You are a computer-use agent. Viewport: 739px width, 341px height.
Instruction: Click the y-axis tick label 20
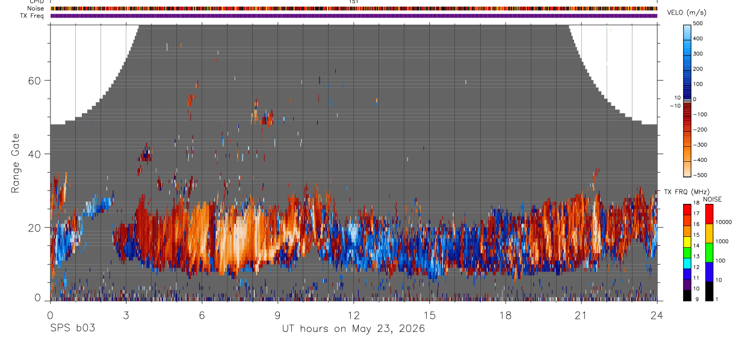pyautogui.click(x=35, y=228)
